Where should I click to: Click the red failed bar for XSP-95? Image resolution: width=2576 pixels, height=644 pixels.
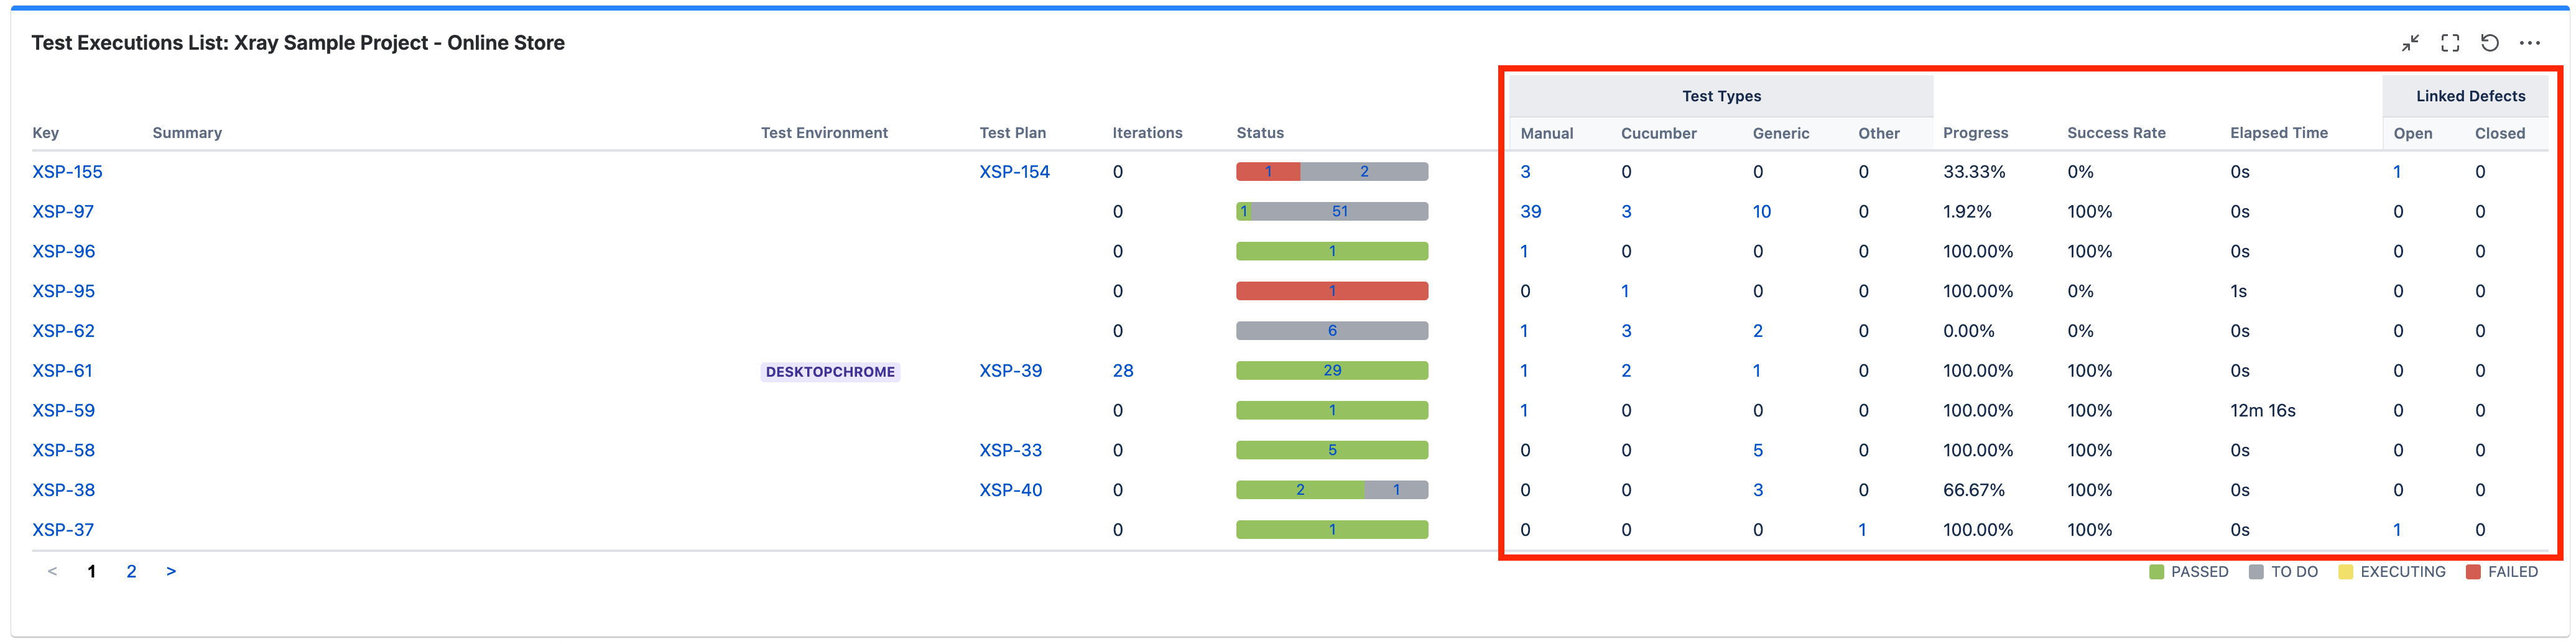click(1331, 291)
